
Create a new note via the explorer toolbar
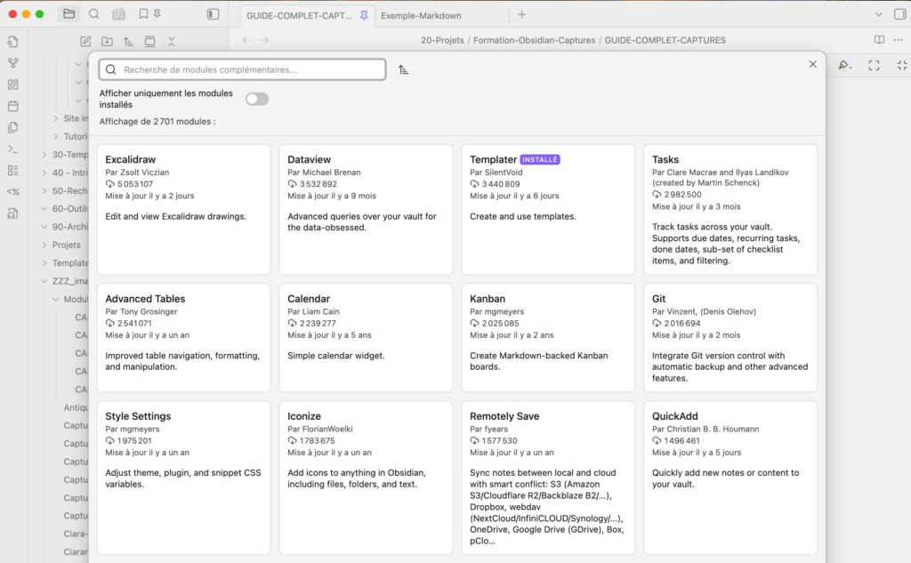tap(85, 42)
